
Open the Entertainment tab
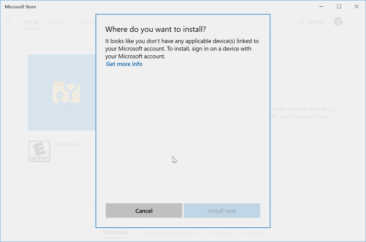point(86,22)
